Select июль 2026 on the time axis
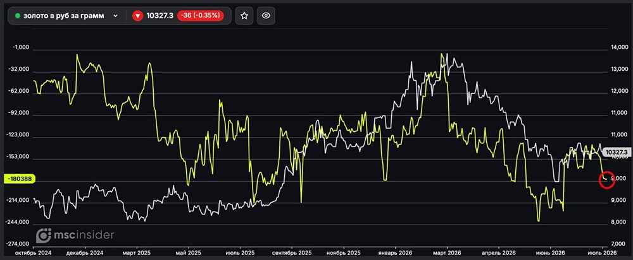The image size is (633, 260). [602, 253]
